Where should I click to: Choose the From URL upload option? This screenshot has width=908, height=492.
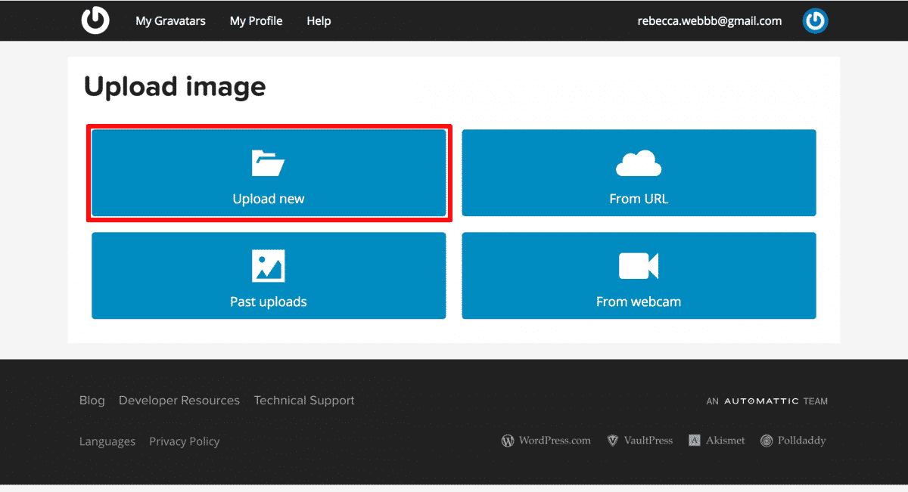[x=639, y=173]
